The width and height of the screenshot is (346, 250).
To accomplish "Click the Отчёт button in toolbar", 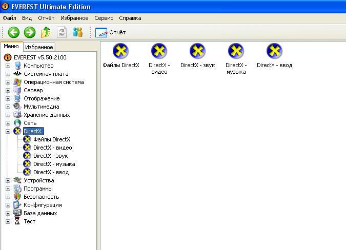I will pyautogui.click(x=110, y=32).
